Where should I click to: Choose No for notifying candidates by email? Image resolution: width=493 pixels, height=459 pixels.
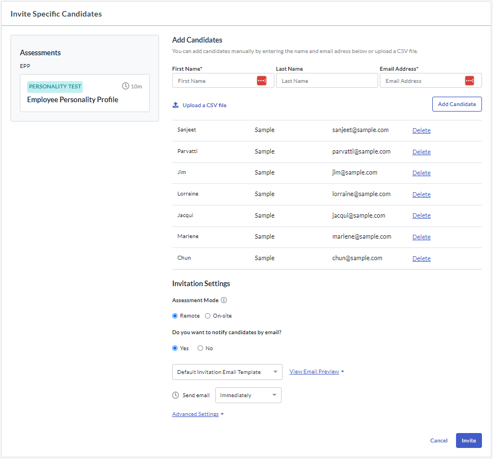[200, 349]
